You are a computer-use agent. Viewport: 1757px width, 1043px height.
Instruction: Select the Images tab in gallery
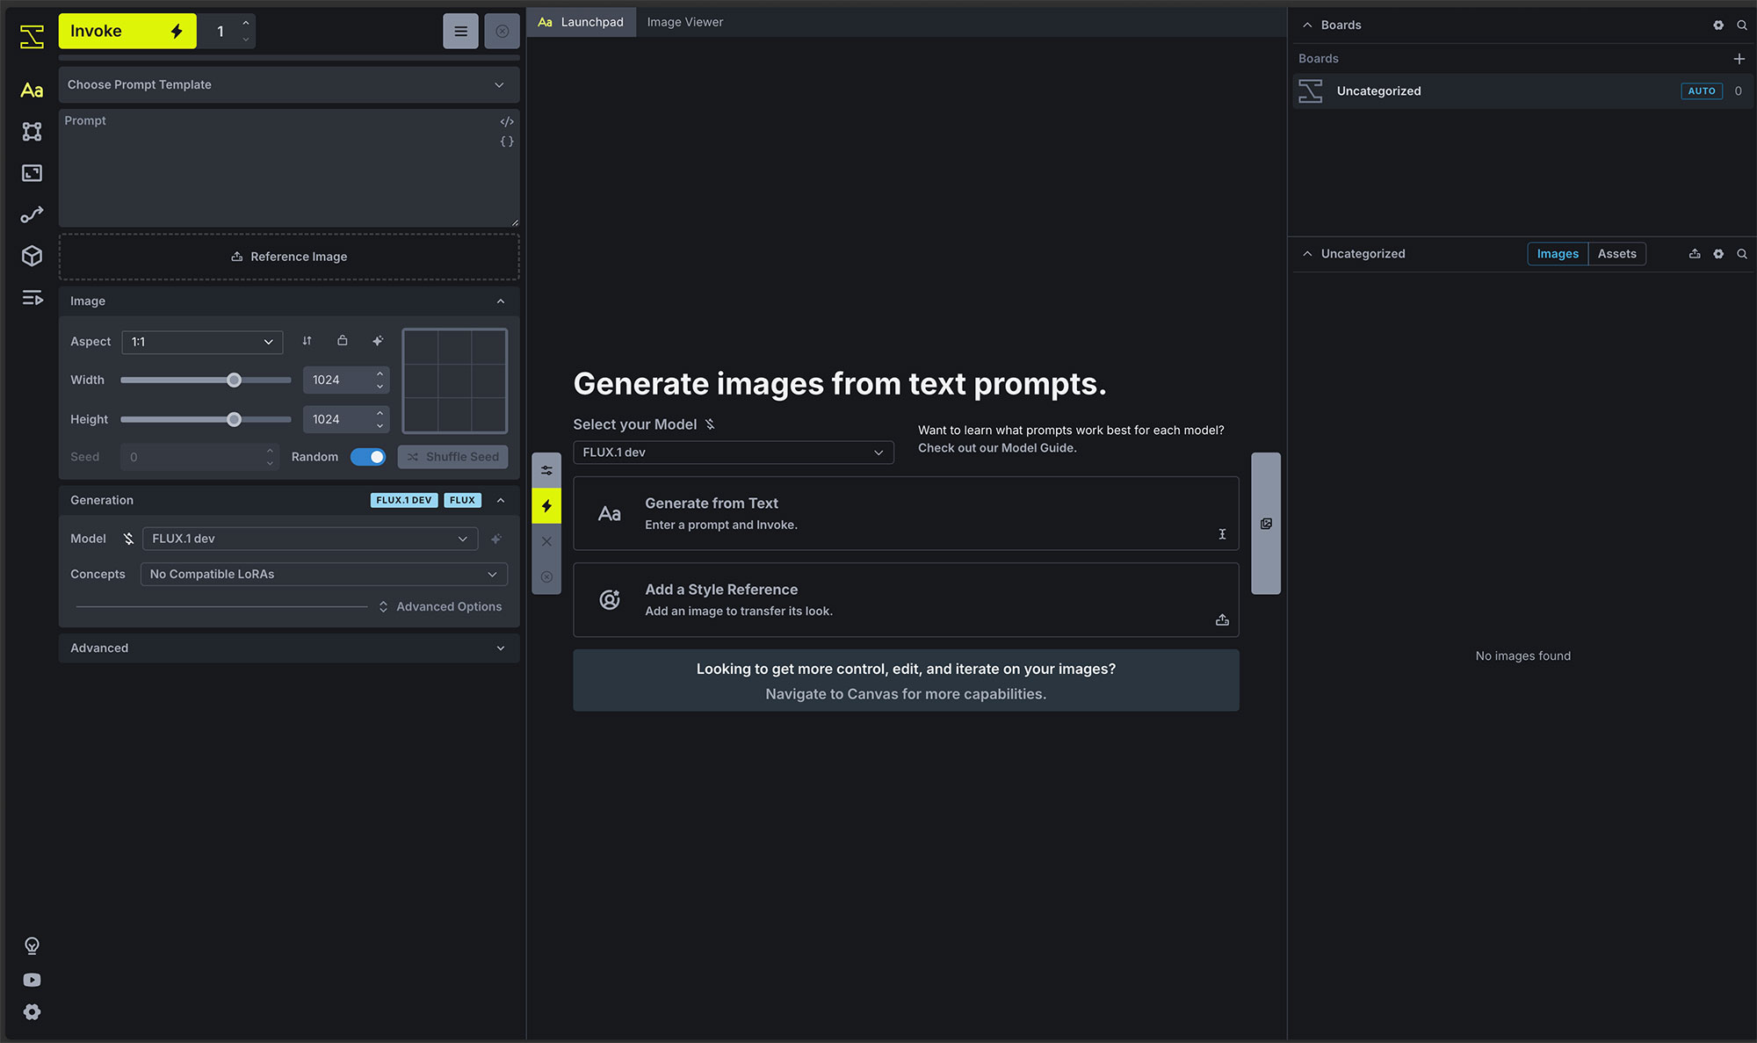[1558, 254]
